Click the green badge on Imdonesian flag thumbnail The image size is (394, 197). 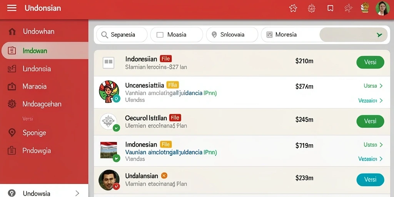pyautogui.click(x=116, y=158)
